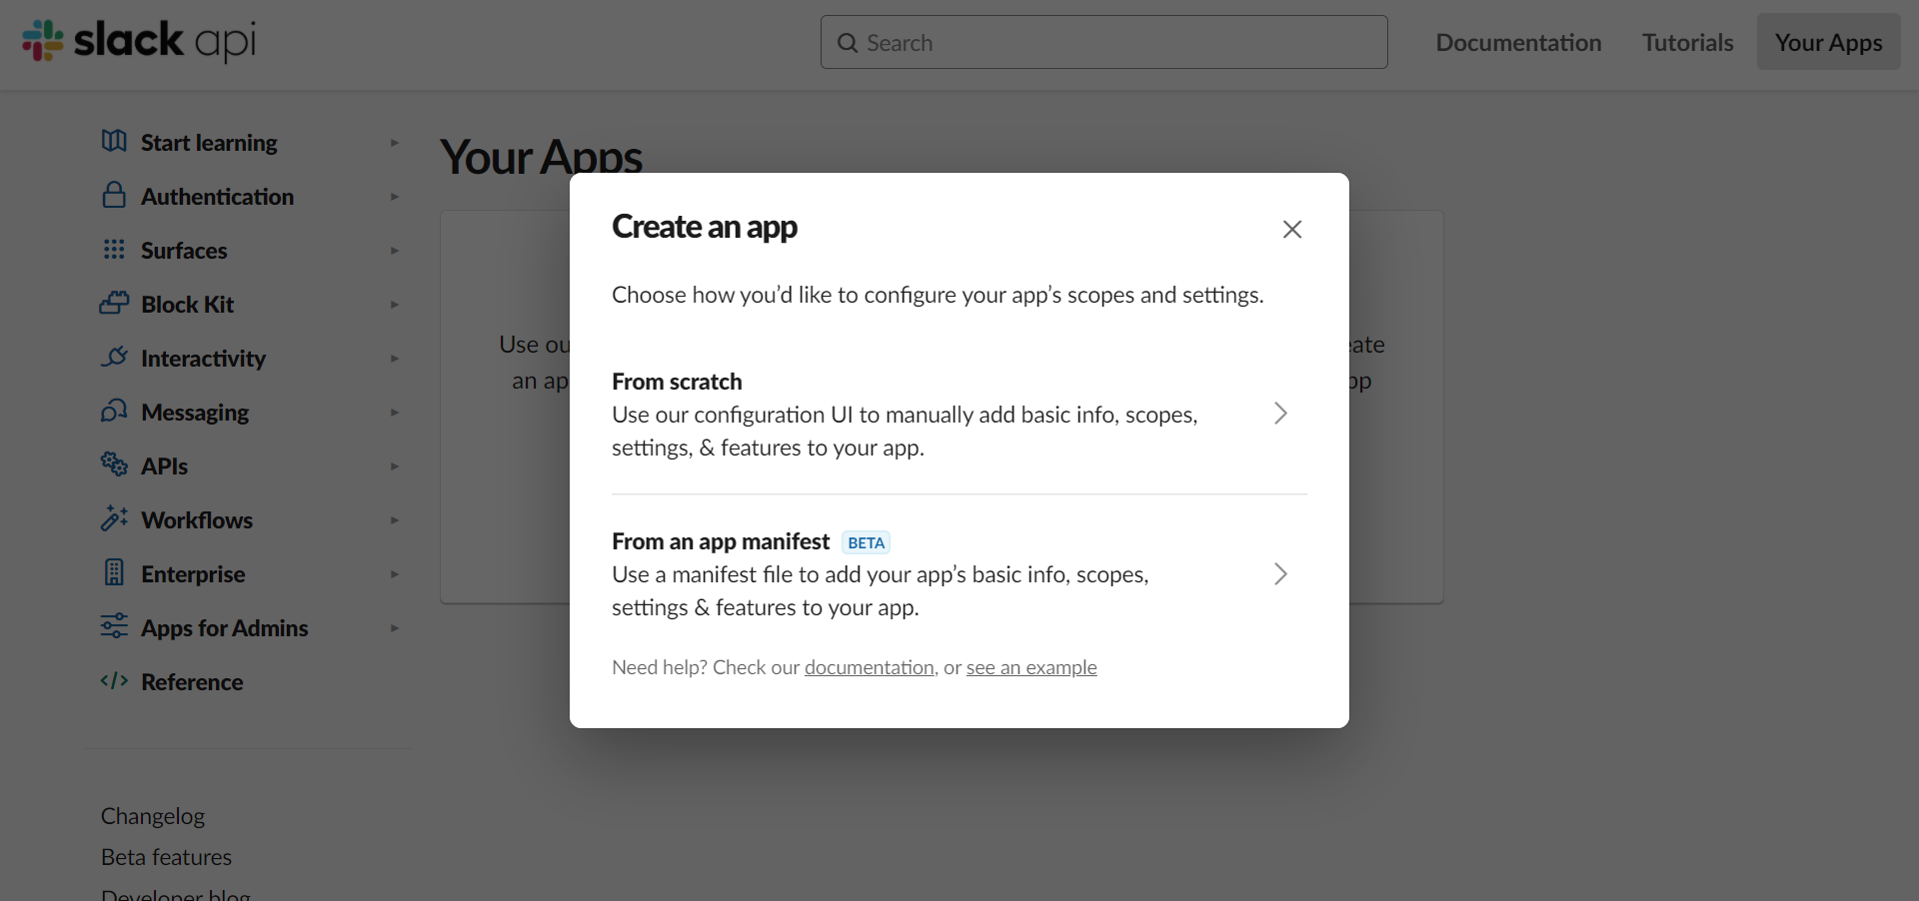Open Authentication in the sidebar
Screen dimensions: 1919x901
point(217,197)
